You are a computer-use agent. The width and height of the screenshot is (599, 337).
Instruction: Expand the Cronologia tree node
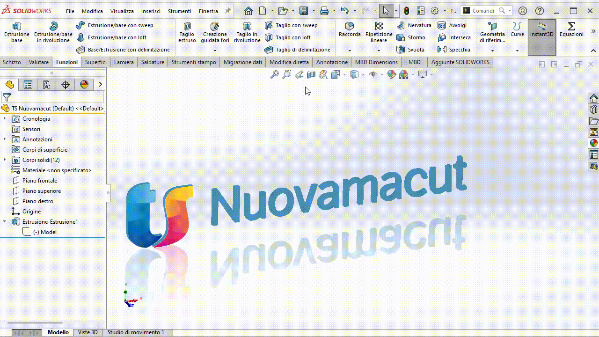pyautogui.click(x=5, y=119)
